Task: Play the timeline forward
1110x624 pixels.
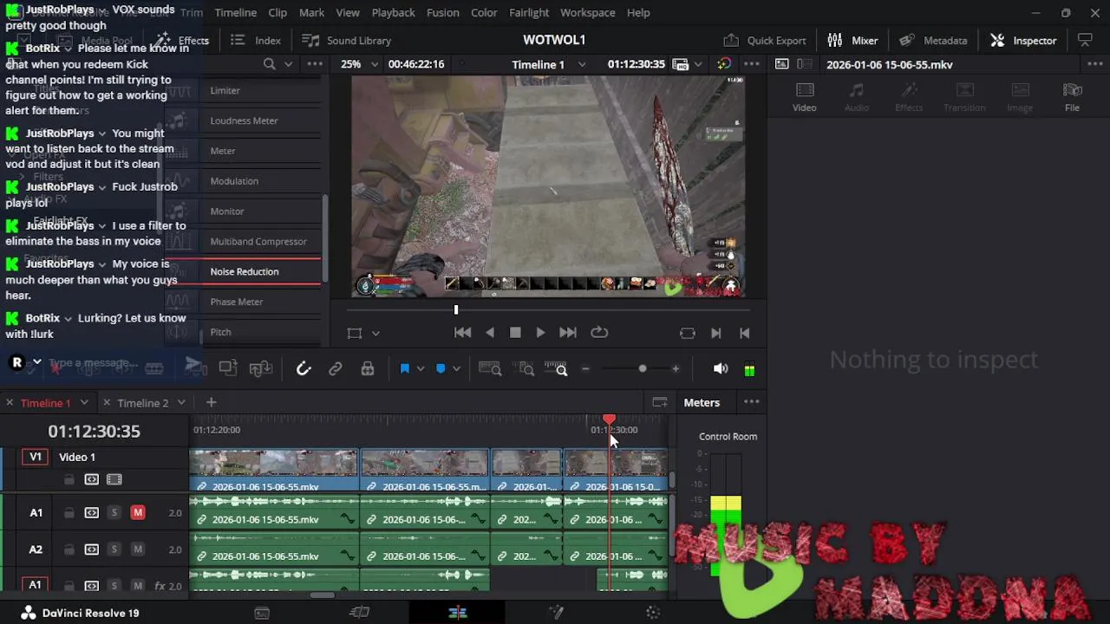Action: pos(540,333)
